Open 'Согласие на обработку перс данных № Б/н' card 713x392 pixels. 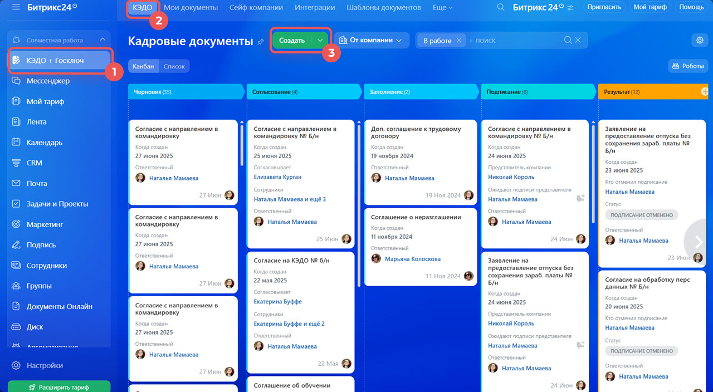(x=652, y=331)
